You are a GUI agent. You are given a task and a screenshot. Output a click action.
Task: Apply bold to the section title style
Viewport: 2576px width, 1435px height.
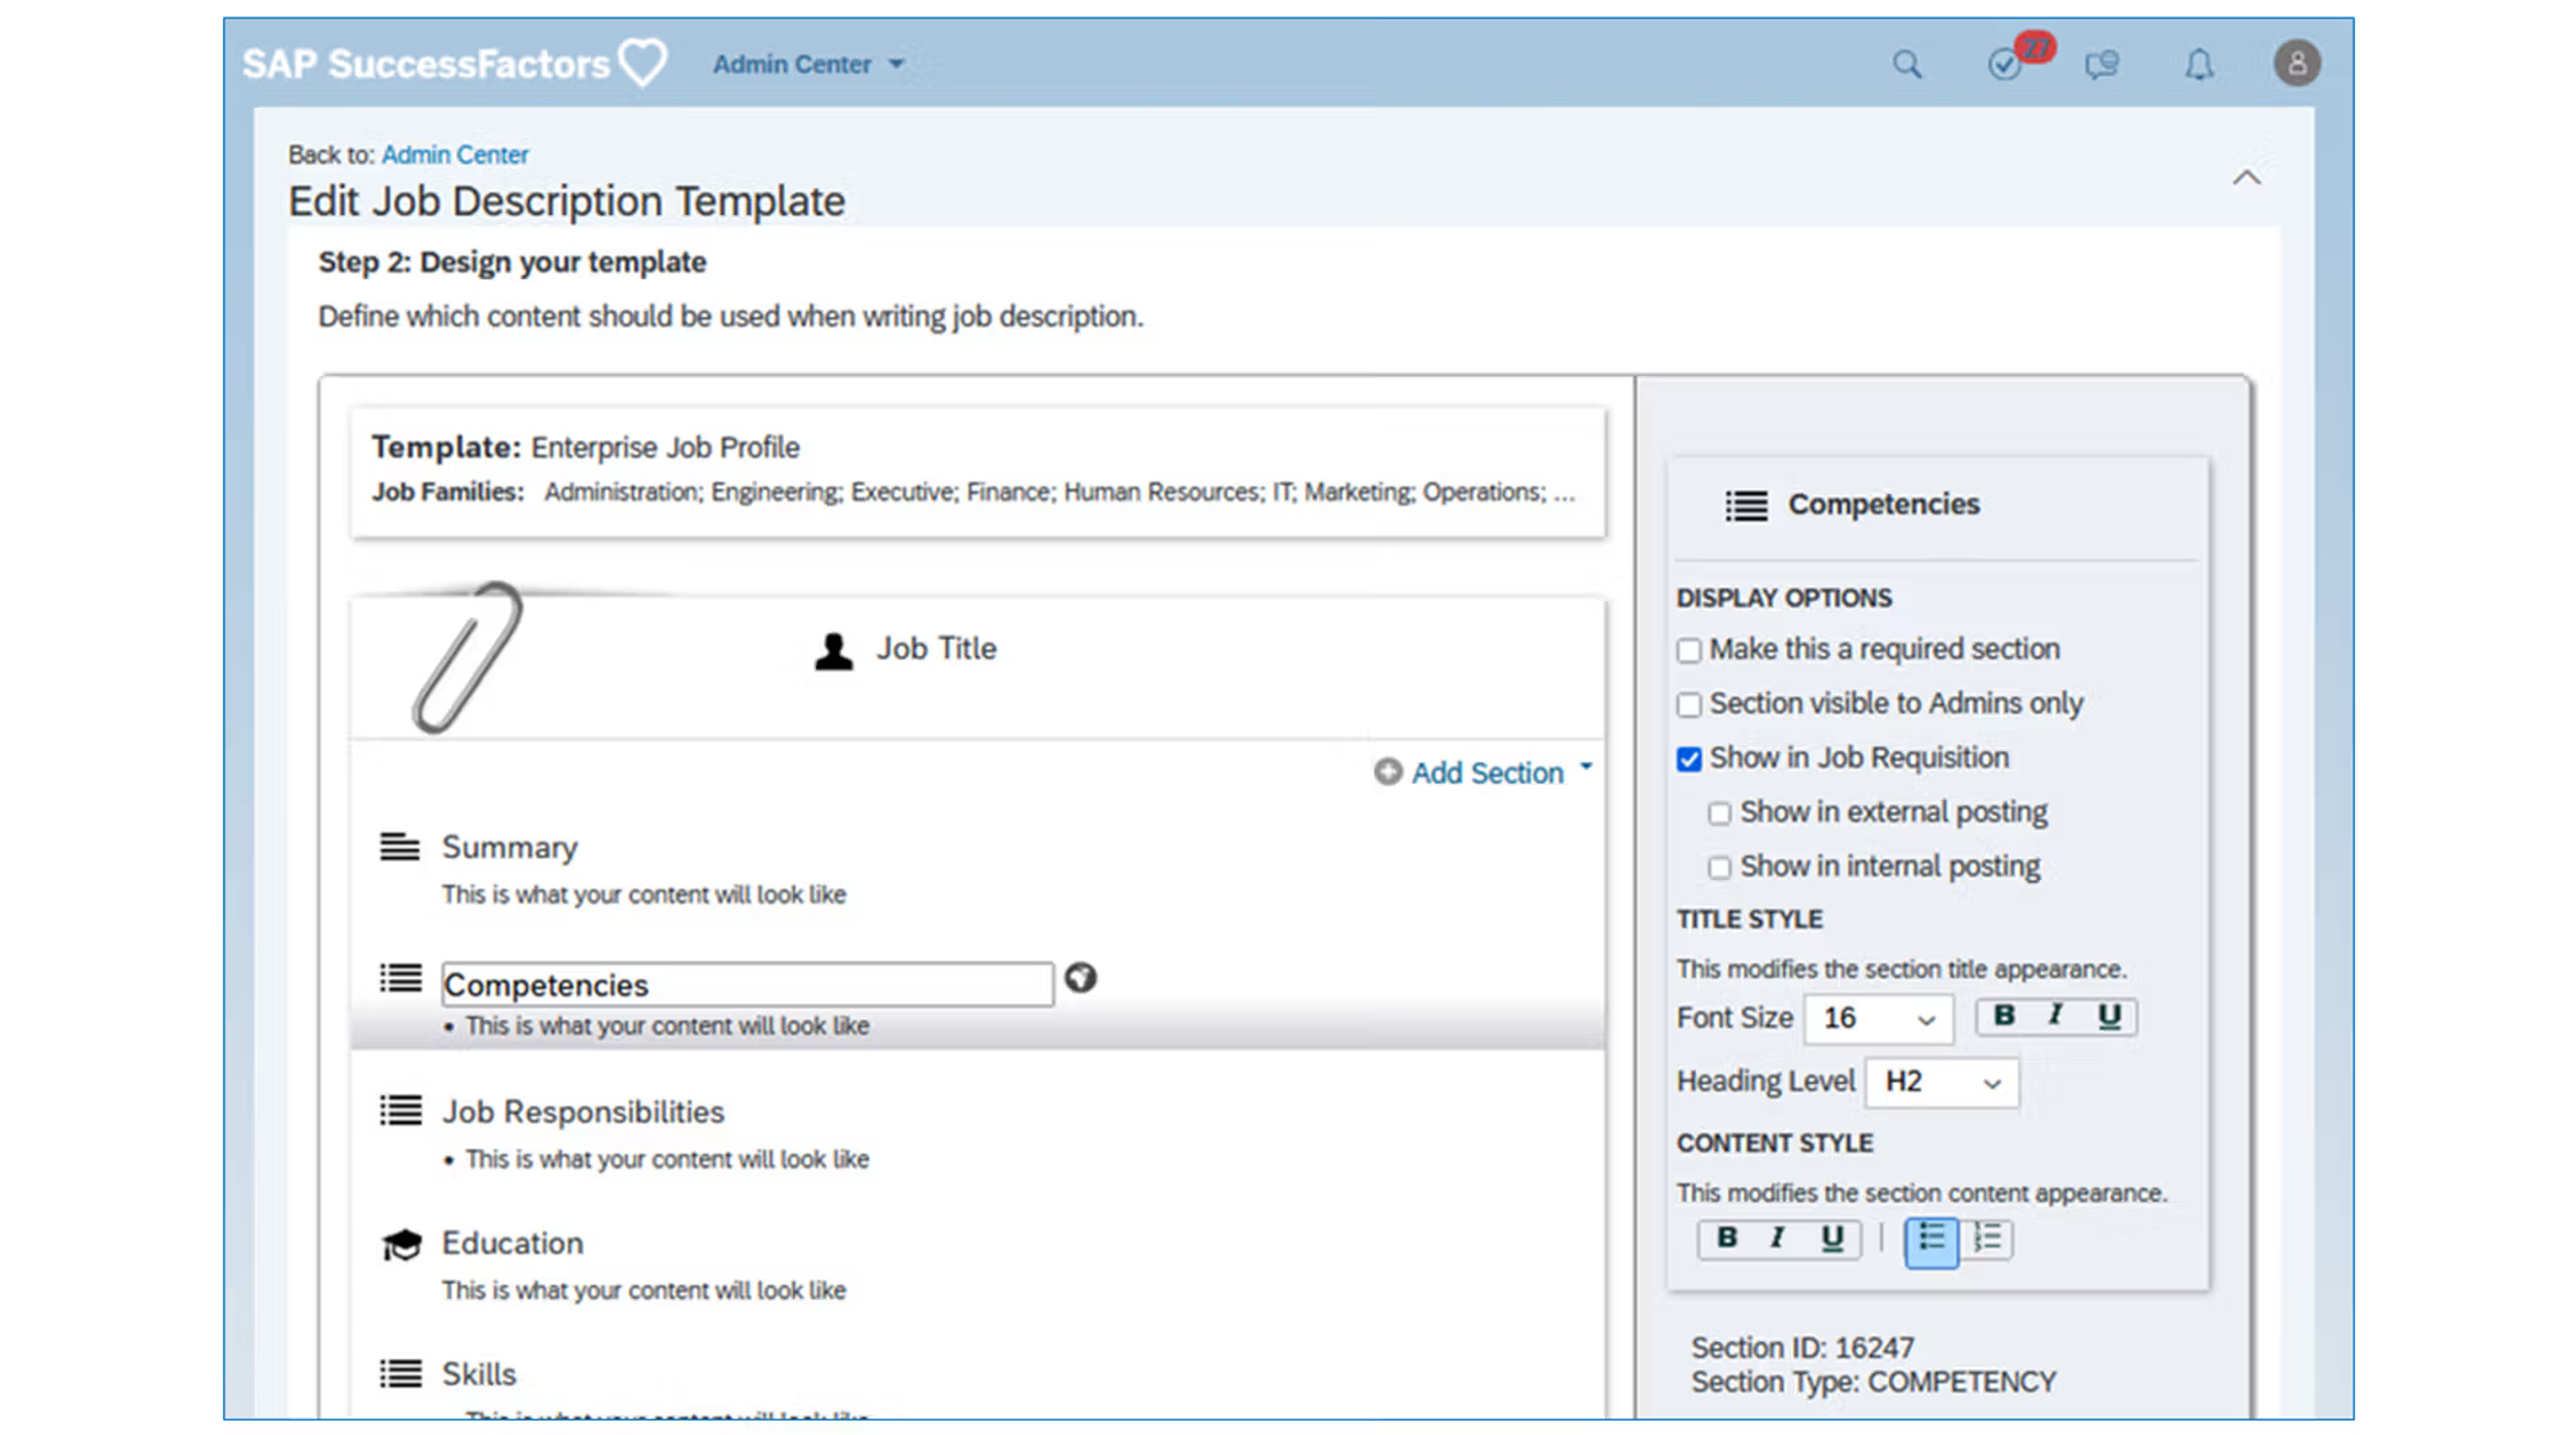2003,1017
